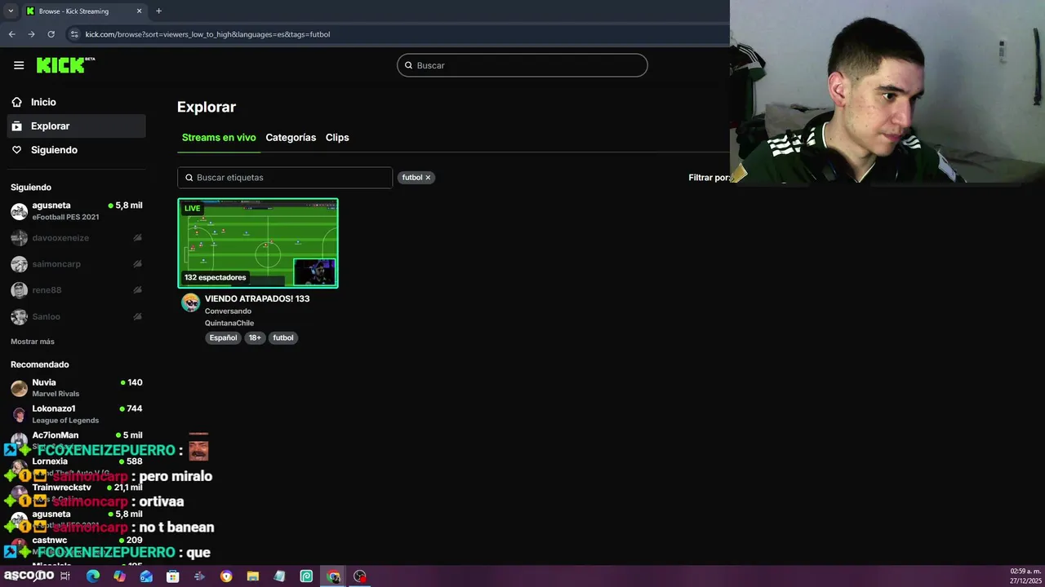This screenshot has height=587, width=1045.
Task: Click the Buscar etiquetas tag field
Action: [x=285, y=178]
